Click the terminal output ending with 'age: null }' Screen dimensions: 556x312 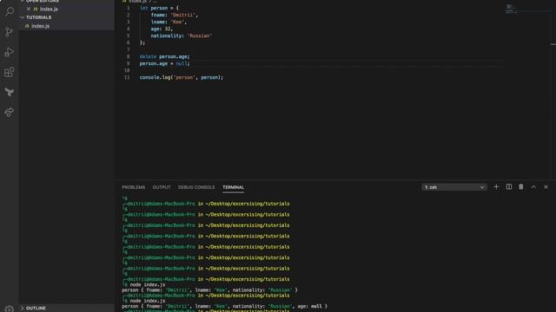pyautogui.click(x=224, y=306)
